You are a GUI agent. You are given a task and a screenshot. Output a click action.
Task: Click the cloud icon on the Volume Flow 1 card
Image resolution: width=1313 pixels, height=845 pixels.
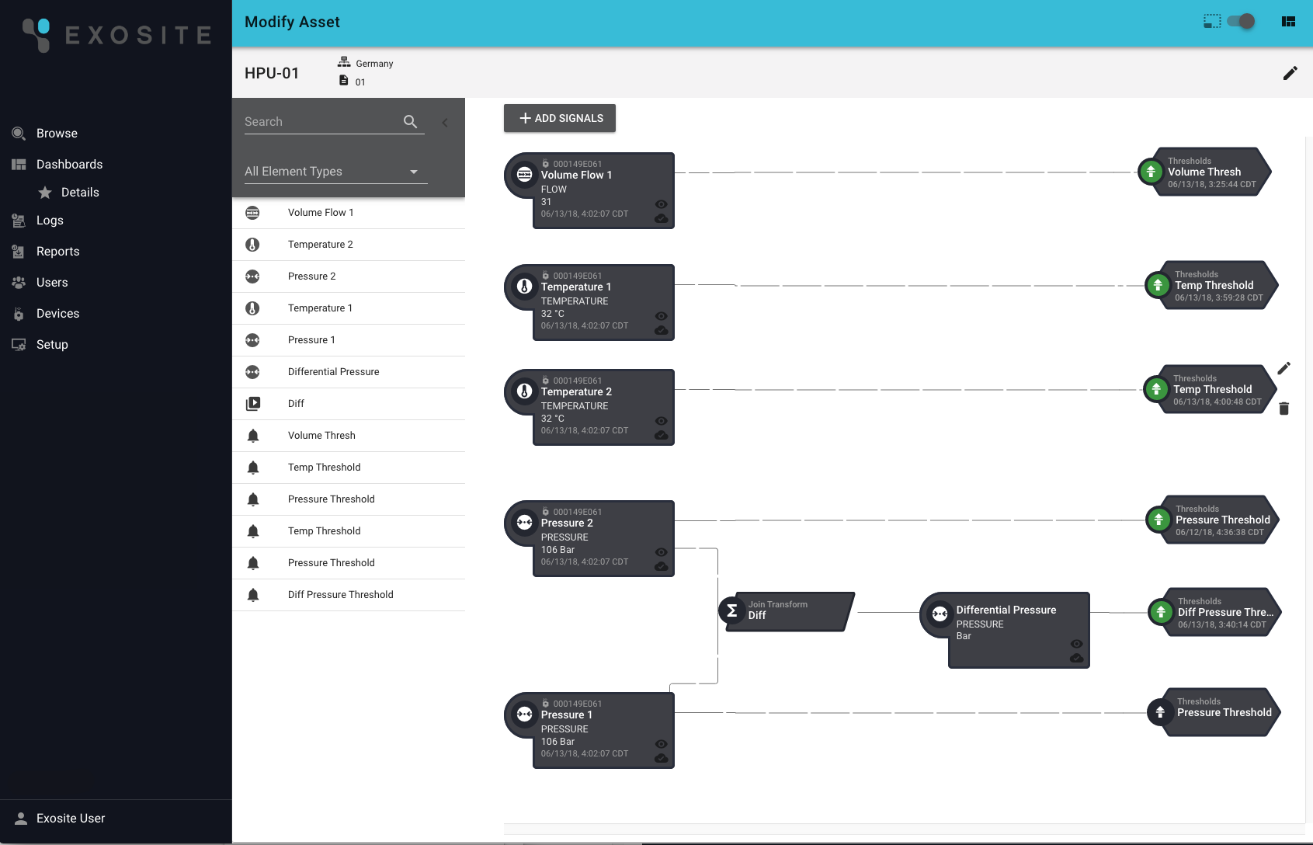[x=661, y=218]
